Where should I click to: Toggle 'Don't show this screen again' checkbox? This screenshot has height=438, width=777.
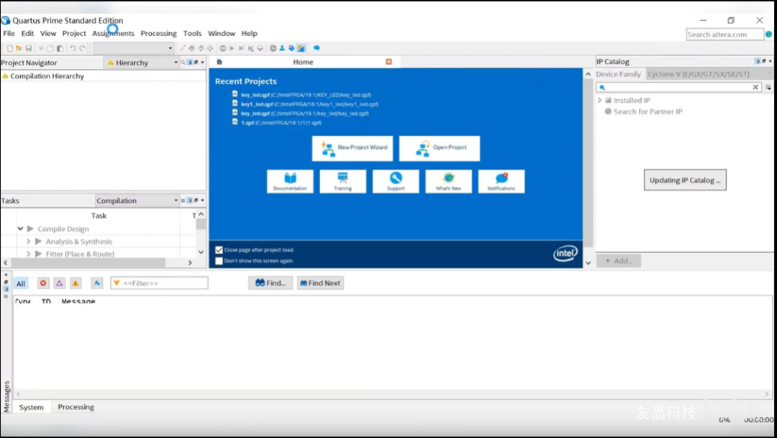[219, 261]
